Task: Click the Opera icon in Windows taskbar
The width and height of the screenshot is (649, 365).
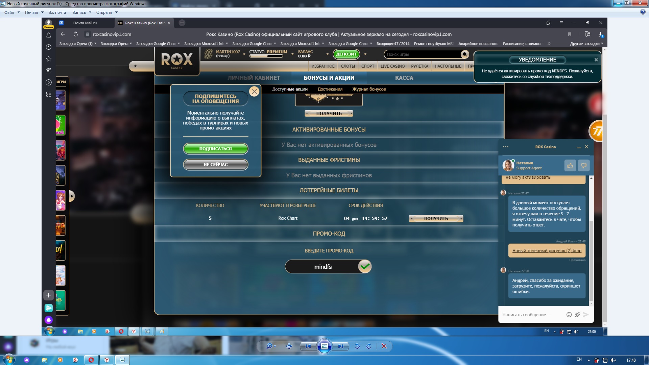Action: (91, 360)
